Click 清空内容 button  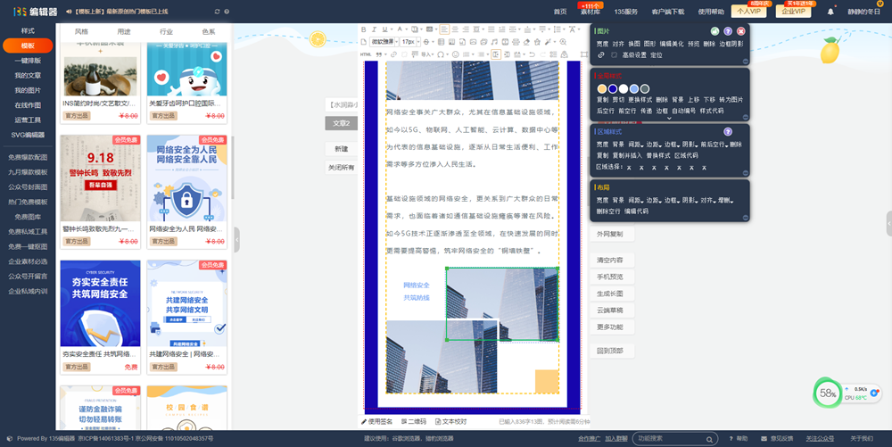610,260
